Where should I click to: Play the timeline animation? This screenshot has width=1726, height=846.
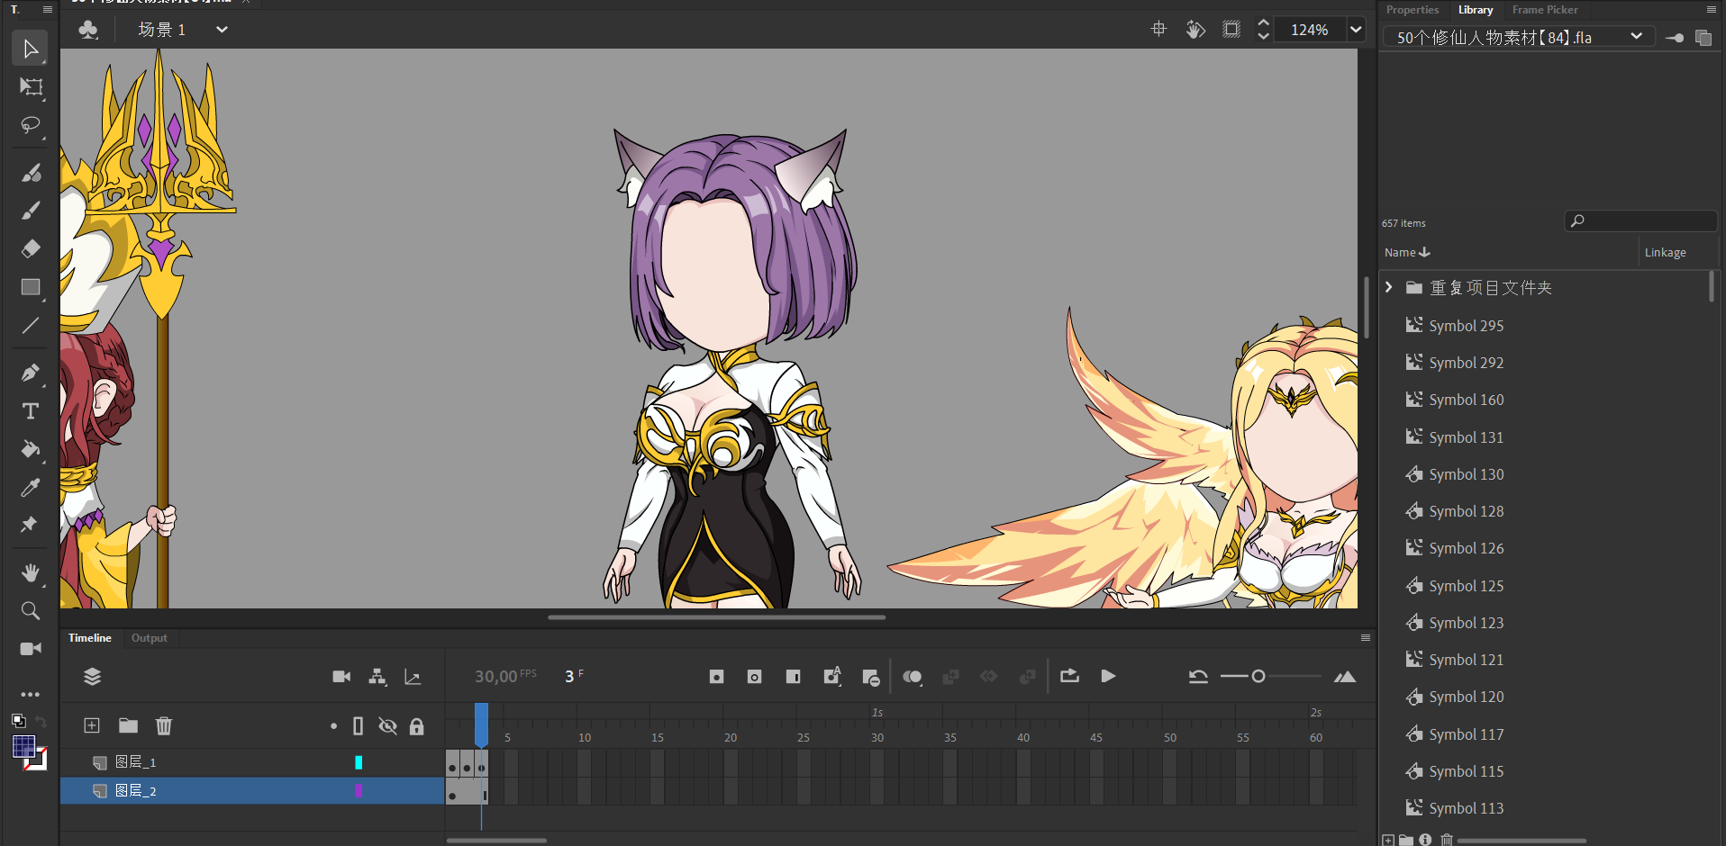coord(1108,676)
